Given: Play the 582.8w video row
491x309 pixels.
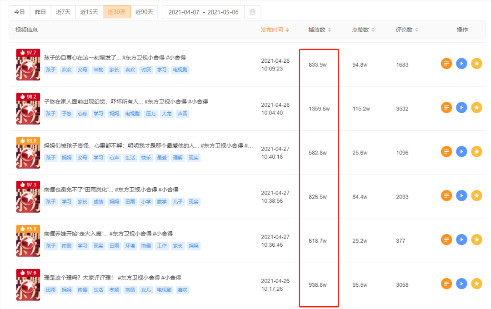Looking at the screenshot, I should pyautogui.click(x=461, y=152).
